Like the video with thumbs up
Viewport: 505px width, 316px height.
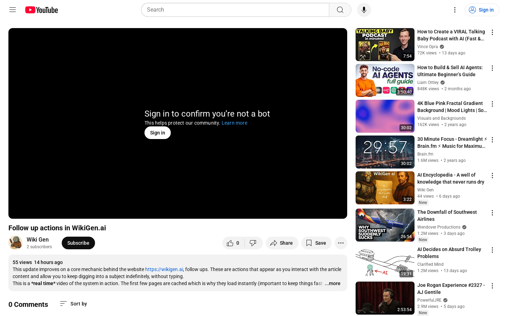[x=233, y=243]
